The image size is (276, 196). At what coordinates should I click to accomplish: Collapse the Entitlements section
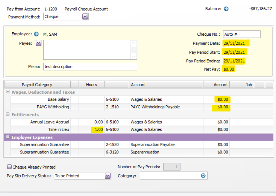click(x=8, y=114)
